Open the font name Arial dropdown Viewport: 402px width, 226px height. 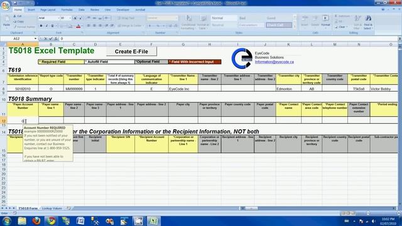pos(58,18)
